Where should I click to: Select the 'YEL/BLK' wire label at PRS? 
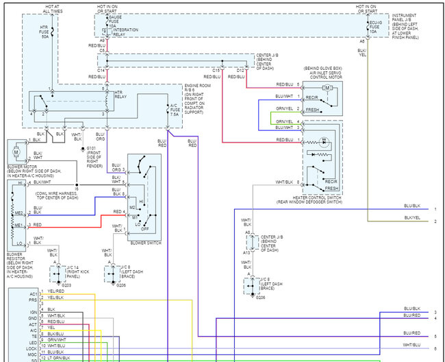[55, 298]
